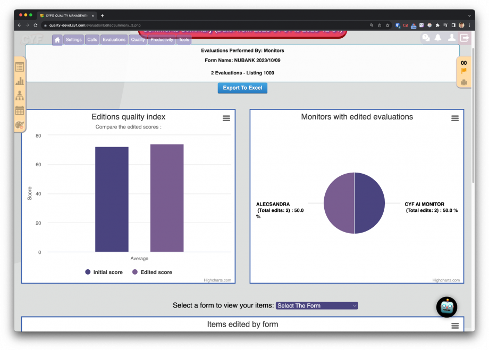
Task: Select the color palette theme icon
Action: point(19,125)
